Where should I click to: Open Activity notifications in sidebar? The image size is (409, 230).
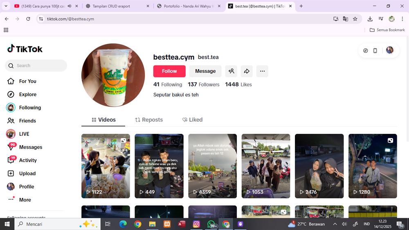pos(28,160)
